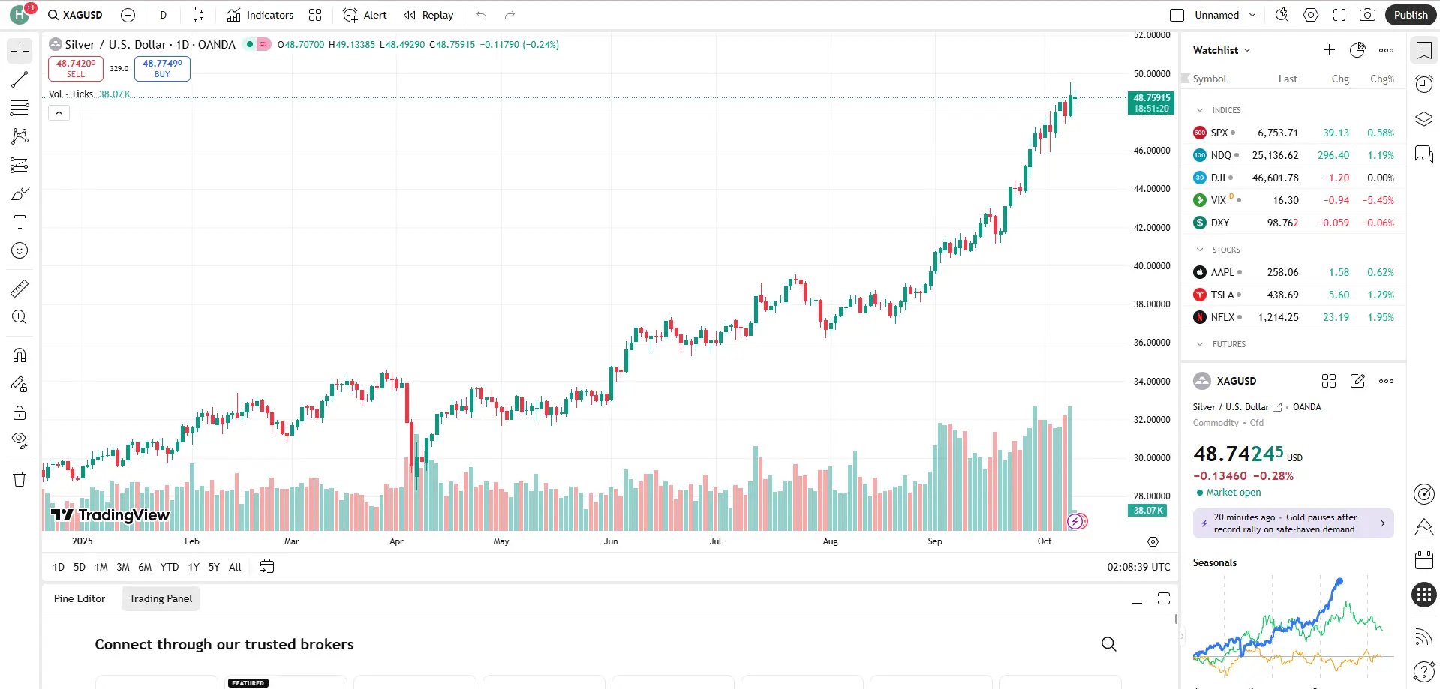Toggle lock all drawing tools
Screen dimensions: 1440x689
tap(20, 413)
